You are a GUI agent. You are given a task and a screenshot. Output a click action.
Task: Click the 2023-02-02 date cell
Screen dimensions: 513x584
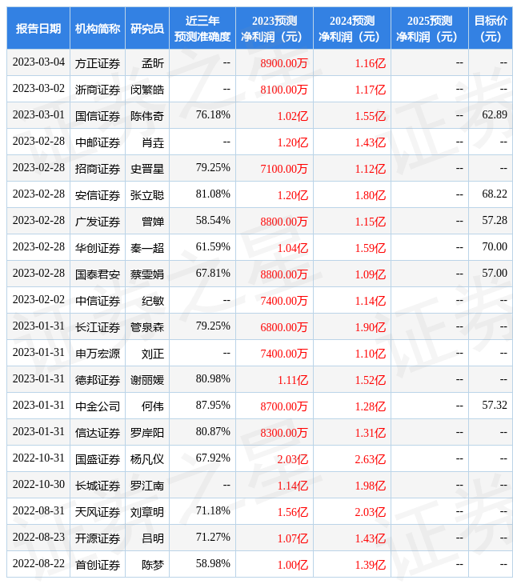[x=38, y=300]
